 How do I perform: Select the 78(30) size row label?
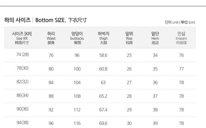[x=23, y=68]
